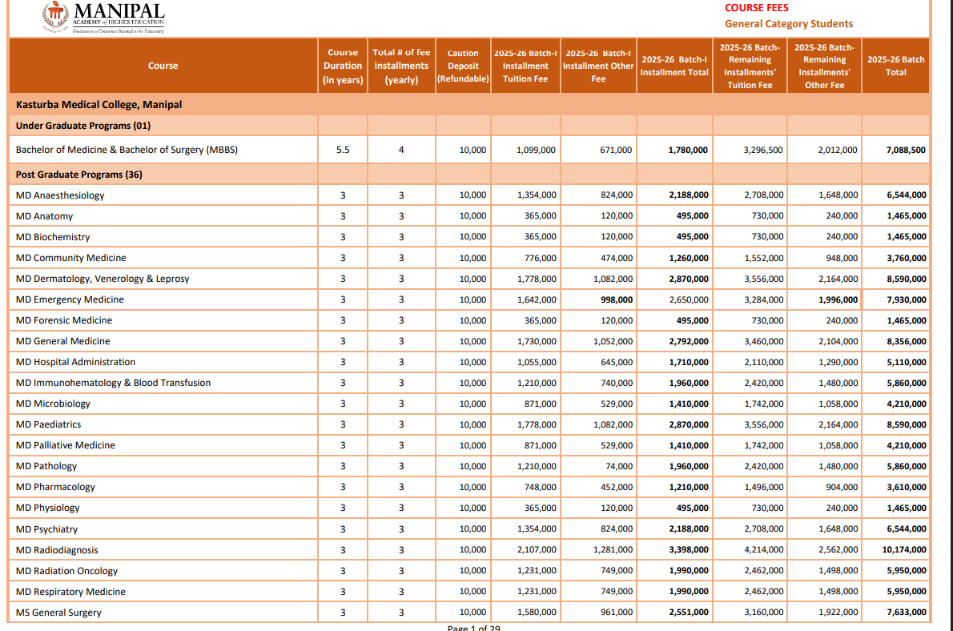Select the General Category Students subtitle
The image size is (953, 631).
click(x=788, y=24)
